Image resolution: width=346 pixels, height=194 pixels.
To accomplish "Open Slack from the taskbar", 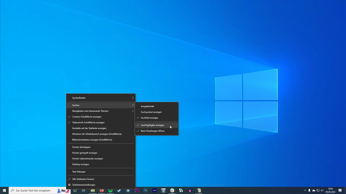I will pos(172,191).
